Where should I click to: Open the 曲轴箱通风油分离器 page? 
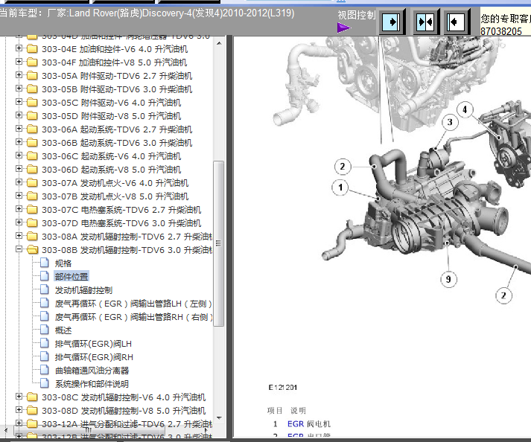click(92, 371)
